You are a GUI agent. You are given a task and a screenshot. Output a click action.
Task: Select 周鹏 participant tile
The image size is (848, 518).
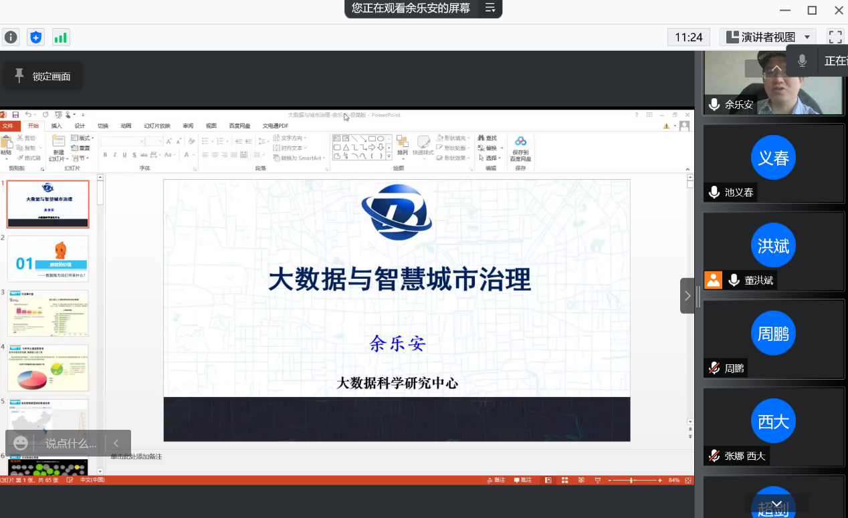coord(773,338)
